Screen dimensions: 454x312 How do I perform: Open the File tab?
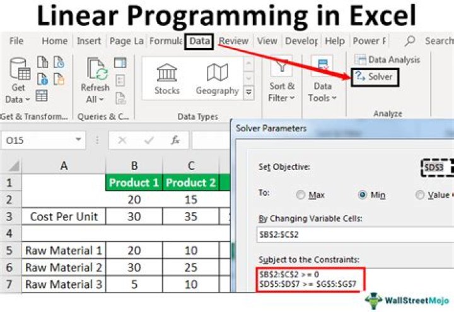tap(16, 41)
